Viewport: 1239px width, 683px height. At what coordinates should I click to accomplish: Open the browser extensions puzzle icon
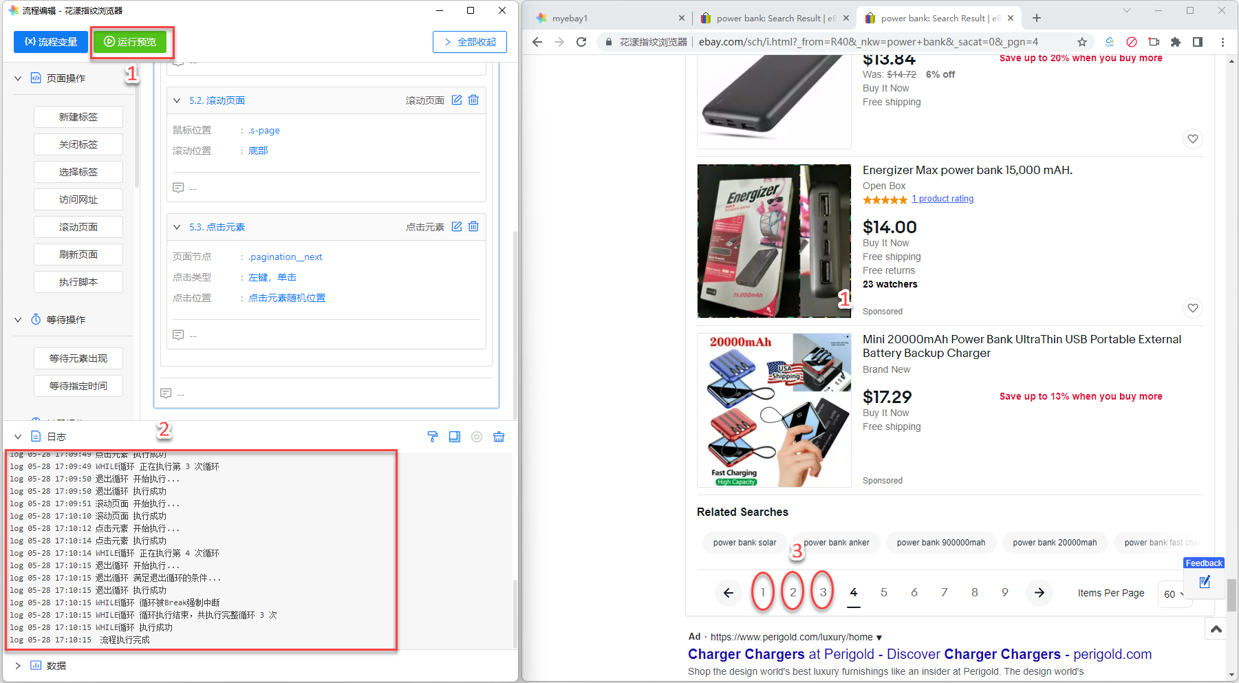point(1176,42)
